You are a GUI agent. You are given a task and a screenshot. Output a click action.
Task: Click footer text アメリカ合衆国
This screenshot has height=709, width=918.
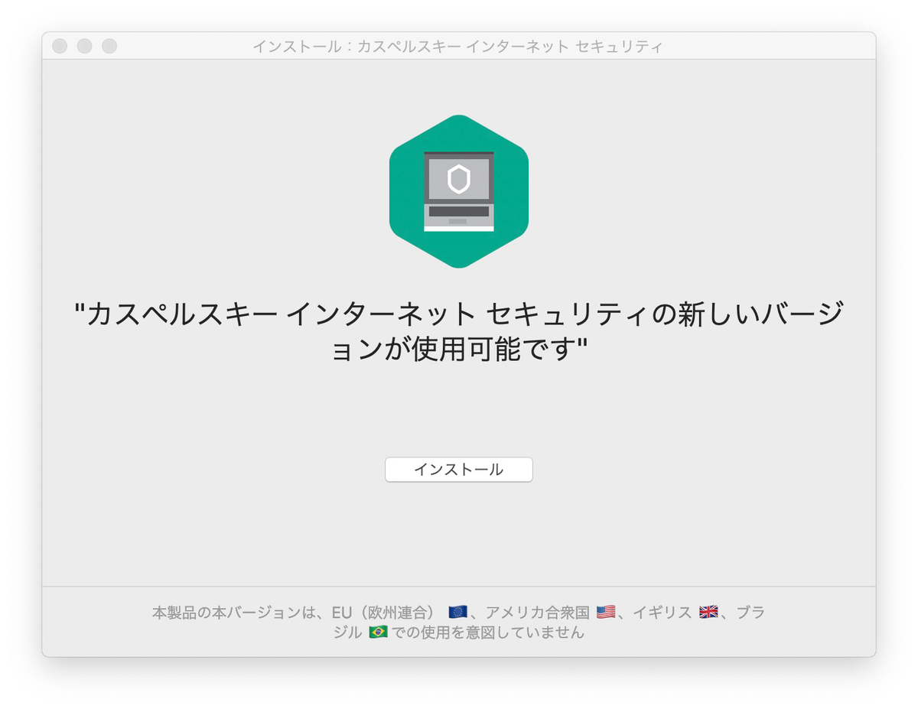click(x=538, y=613)
